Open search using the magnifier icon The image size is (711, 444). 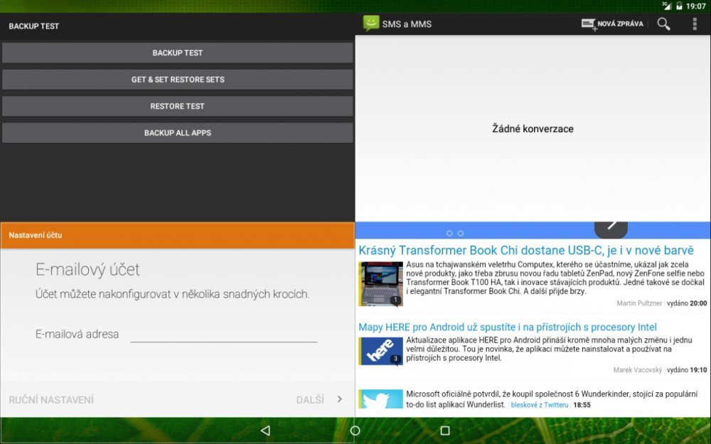(x=663, y=23)
